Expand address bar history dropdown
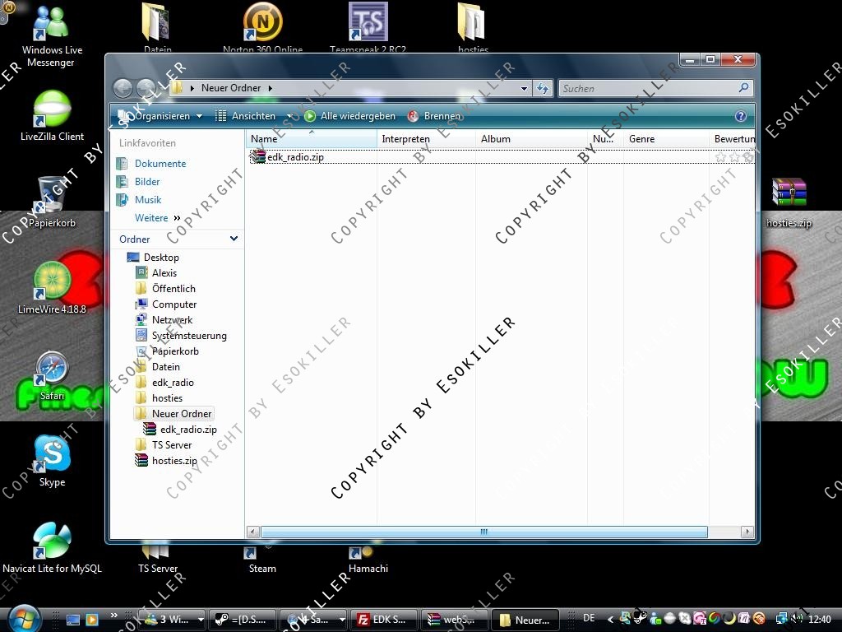 coord(524,89)
